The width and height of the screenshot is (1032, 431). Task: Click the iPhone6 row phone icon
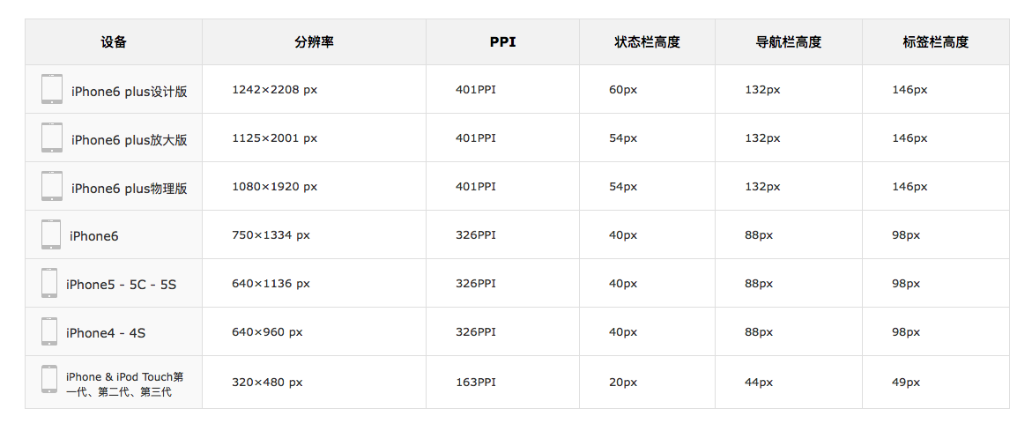tap(51, 234)
